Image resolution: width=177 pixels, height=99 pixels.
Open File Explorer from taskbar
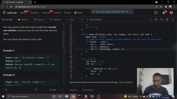point(67,97)
